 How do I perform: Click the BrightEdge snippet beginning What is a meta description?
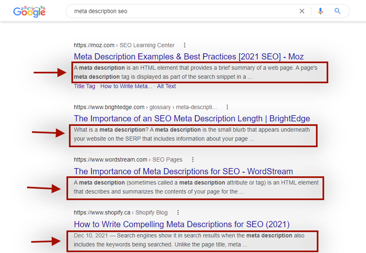click(x=192, y=134)
